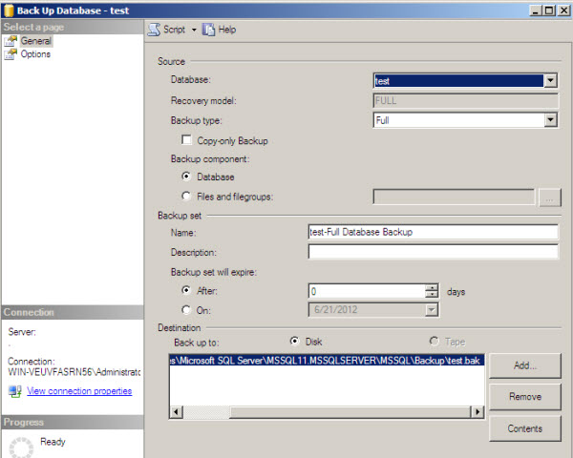This screenshot has height=458, width=573.
Task: Click the Add destination button
Action: point(524,365)
